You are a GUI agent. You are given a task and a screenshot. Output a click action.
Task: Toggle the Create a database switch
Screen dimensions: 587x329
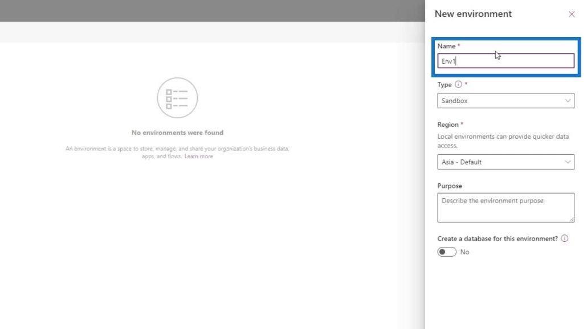click(x=447, y=252)
